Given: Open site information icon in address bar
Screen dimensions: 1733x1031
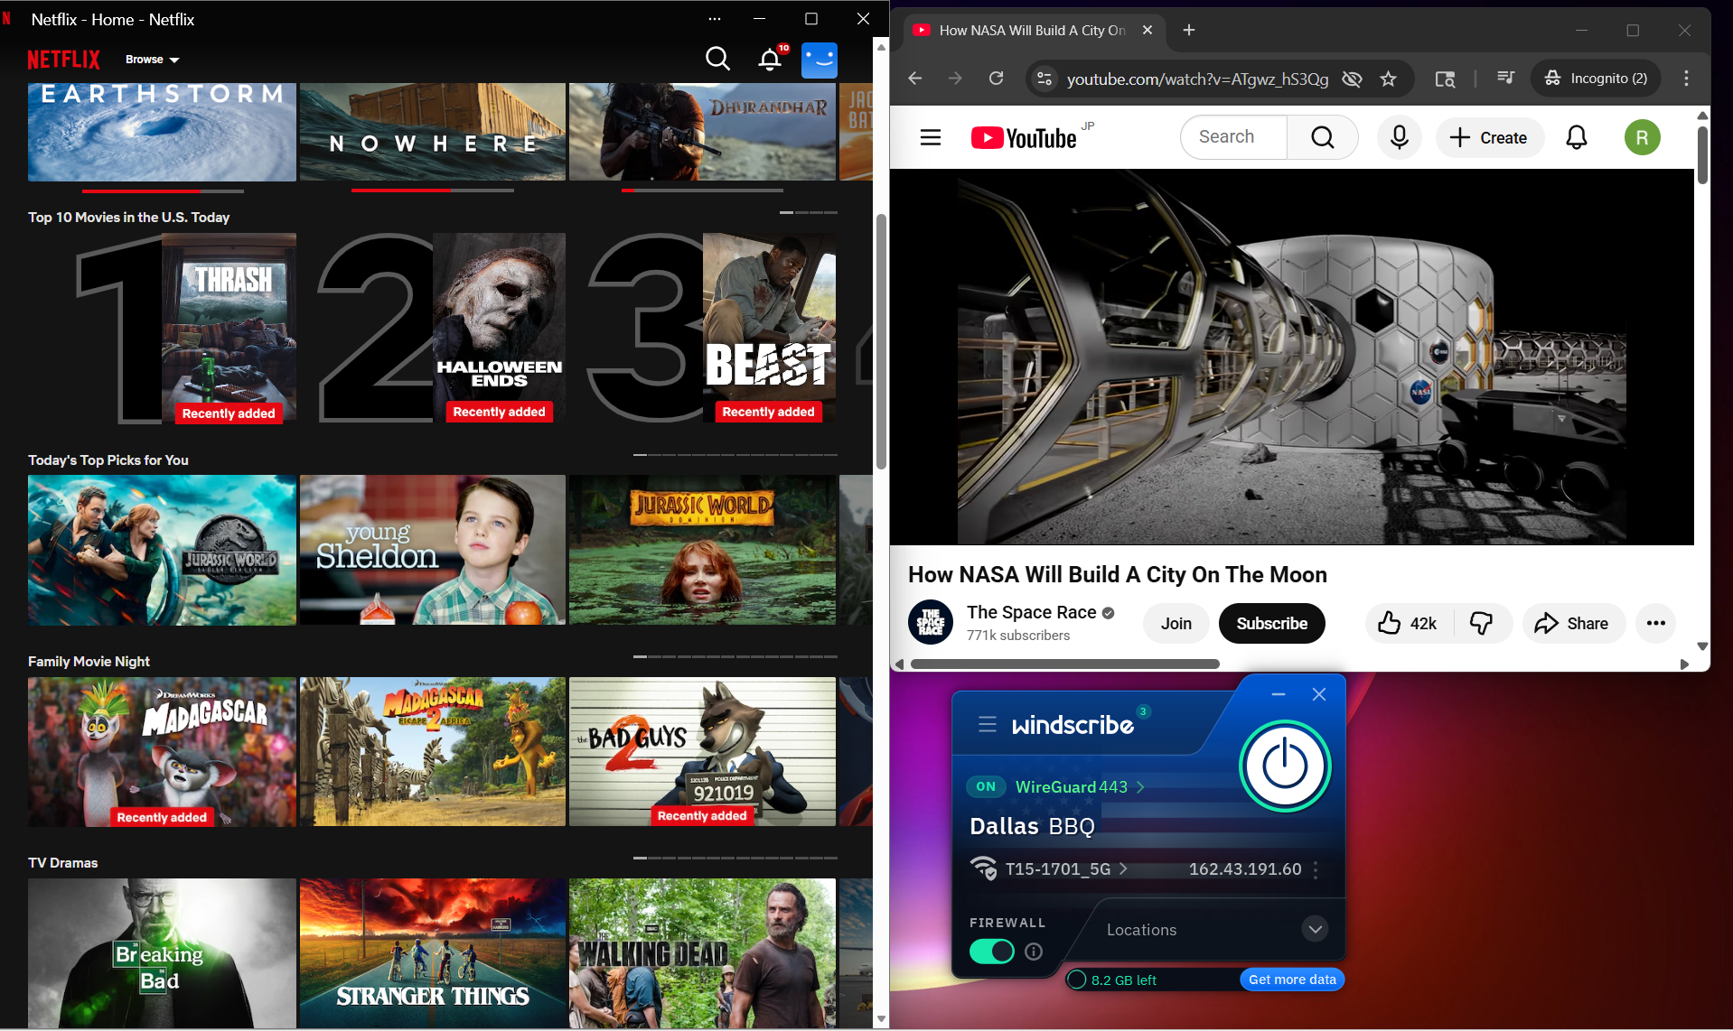Looking at the screenshot, I should tap(1044, 79).
